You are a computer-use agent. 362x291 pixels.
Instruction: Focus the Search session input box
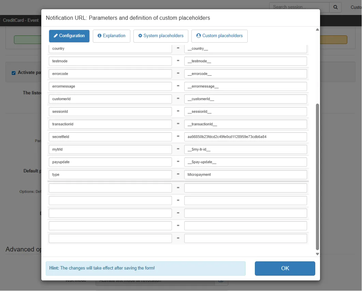[300, 7]
